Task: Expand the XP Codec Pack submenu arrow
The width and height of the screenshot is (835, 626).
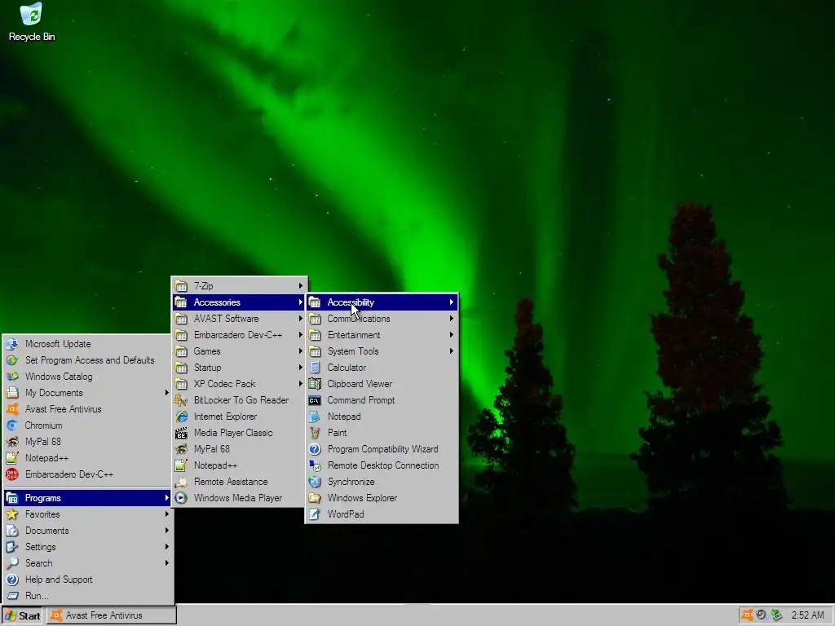Action: point(300,384)
